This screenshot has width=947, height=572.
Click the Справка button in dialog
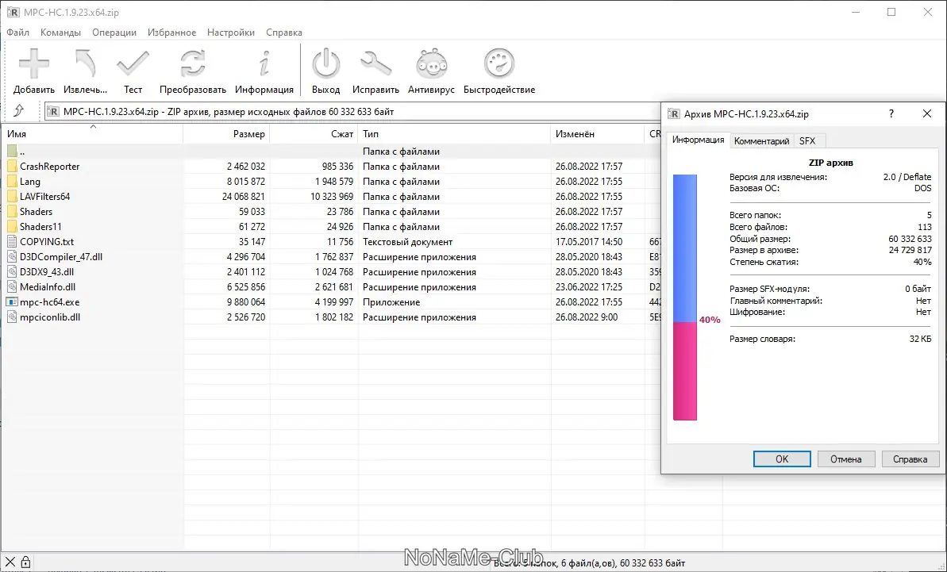point(910,459)
